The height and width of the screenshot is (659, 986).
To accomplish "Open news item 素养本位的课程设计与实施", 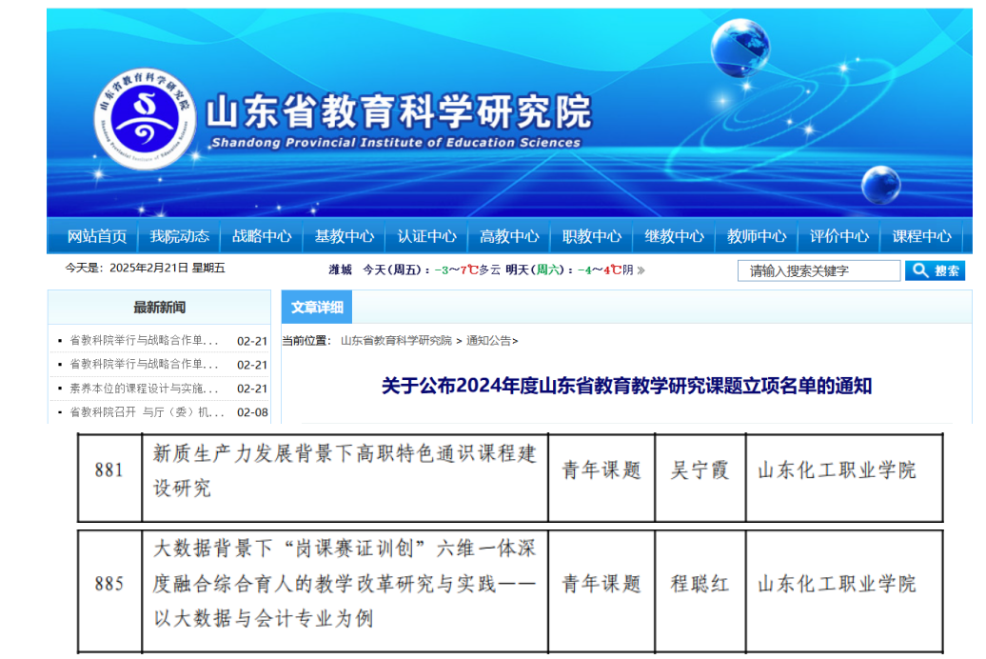I will tap(144, 389).
